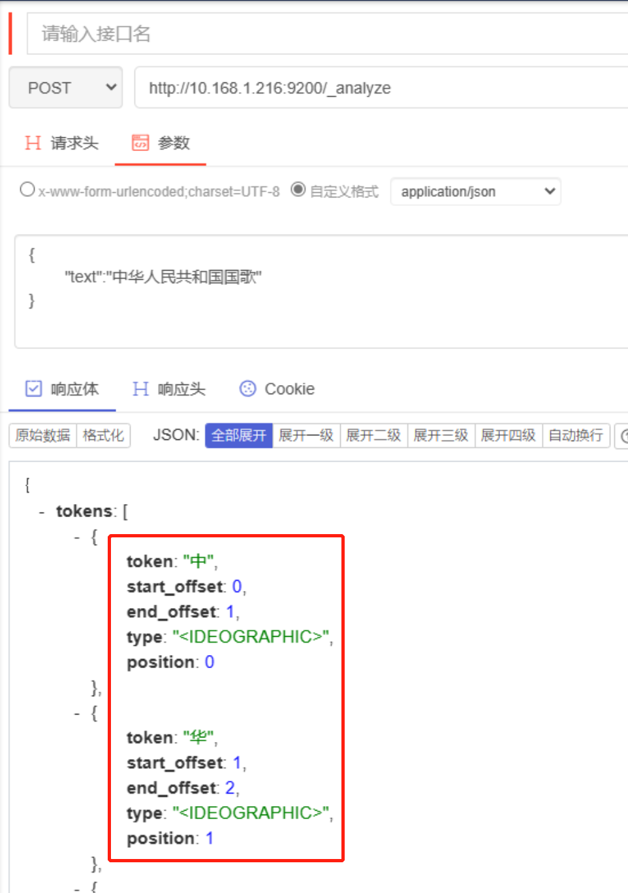Click the 展开二级 button
Viewport: 628px width, 893px height.
[x=374, y=436]
